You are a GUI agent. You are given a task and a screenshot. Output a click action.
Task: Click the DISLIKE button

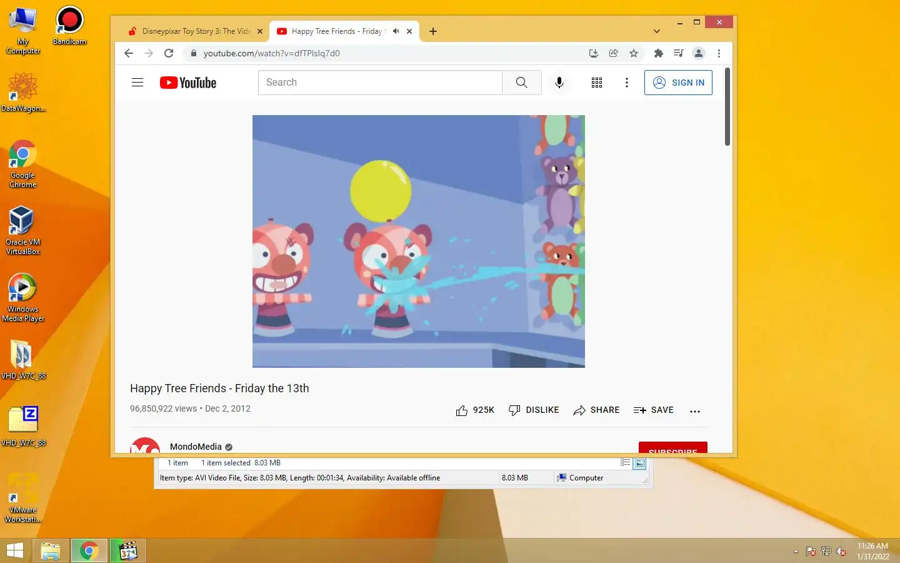[534, 410]
